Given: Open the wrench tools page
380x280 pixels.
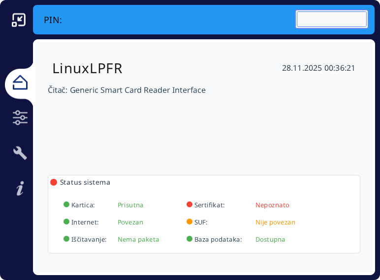Looking at the screenshot, I should tap(20, 153).
